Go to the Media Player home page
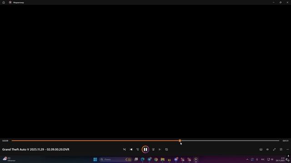This screenshot has height=163, width=291. coord(4,2)
